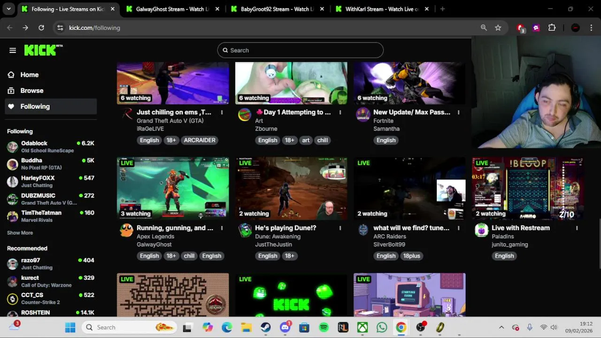Open junito_gaming Paladins stream thumbnail
The image size is (601, 338).
click(x=528, y=188)
